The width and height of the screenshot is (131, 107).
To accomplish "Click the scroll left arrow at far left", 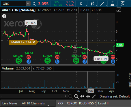I will tap(2, 96).
